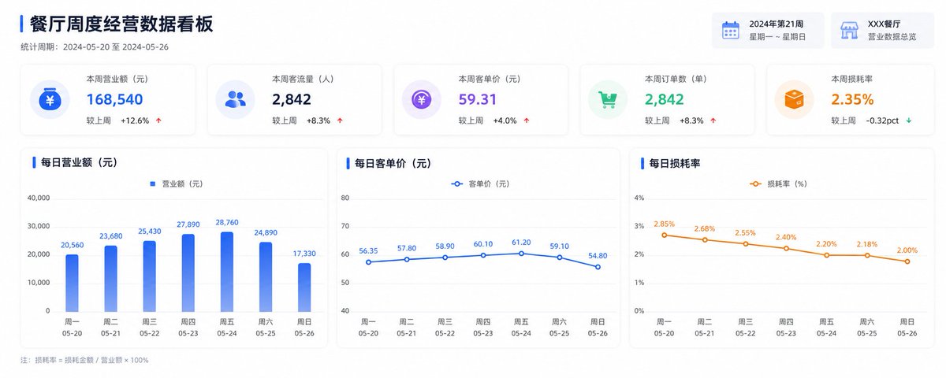Click the blue money bag revenue icon
Image resolution: width=946 pixels, height=378 pixels.
pyautogui.click(x=49, y=99)
